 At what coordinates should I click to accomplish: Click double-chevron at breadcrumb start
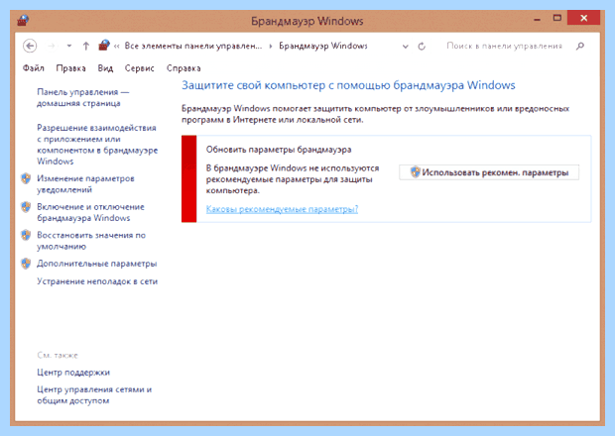pyautogui.click(x=116, y=47)
